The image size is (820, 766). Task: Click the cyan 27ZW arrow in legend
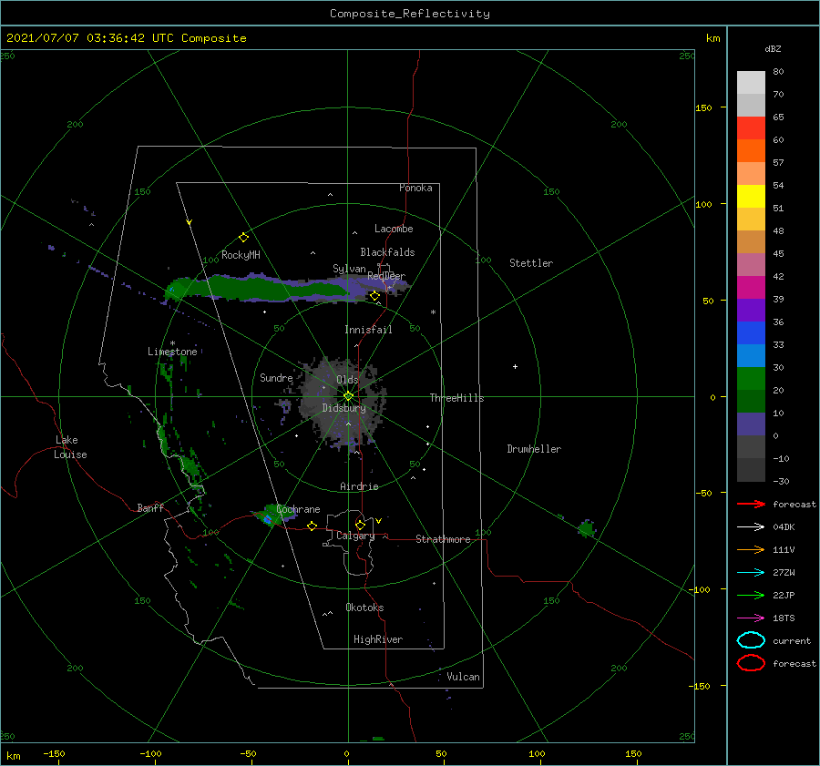pos(751,573)
